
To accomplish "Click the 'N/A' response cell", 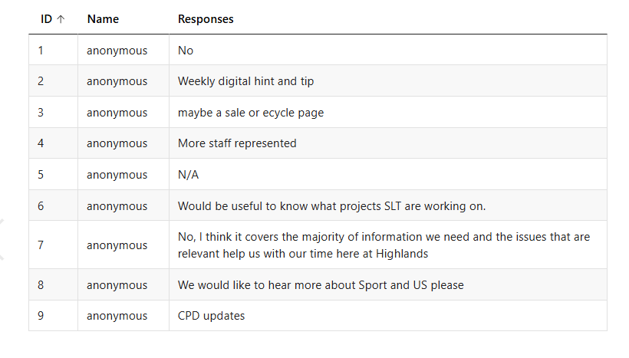I will point(188,175).
